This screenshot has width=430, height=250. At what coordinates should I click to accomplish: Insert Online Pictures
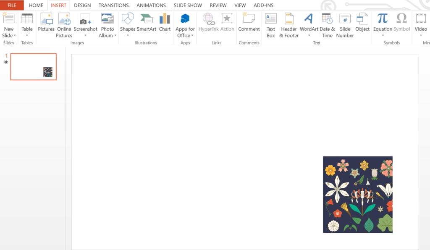pyautogui.click(x=64, y=23)
